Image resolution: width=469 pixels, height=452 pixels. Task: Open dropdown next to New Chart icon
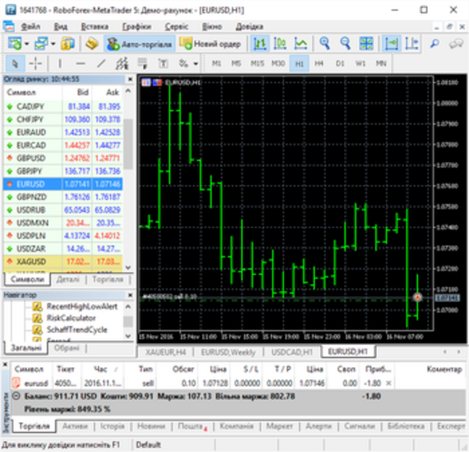(x=27, y=44)
